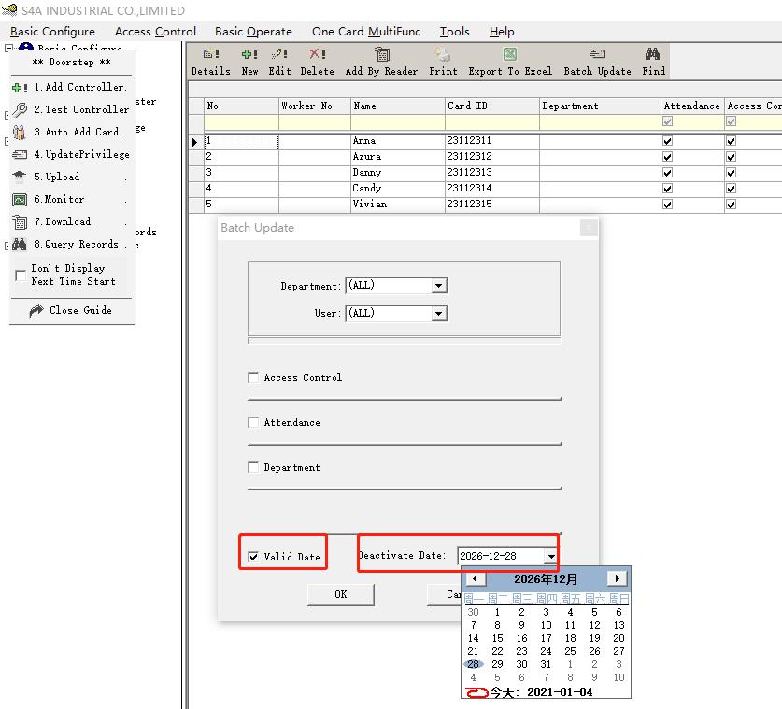
Task: Select day 15 in the calendar
Action: click(498, 638)
